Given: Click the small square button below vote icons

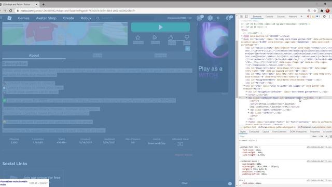Looking at the screenshot, I should [188, 48].
